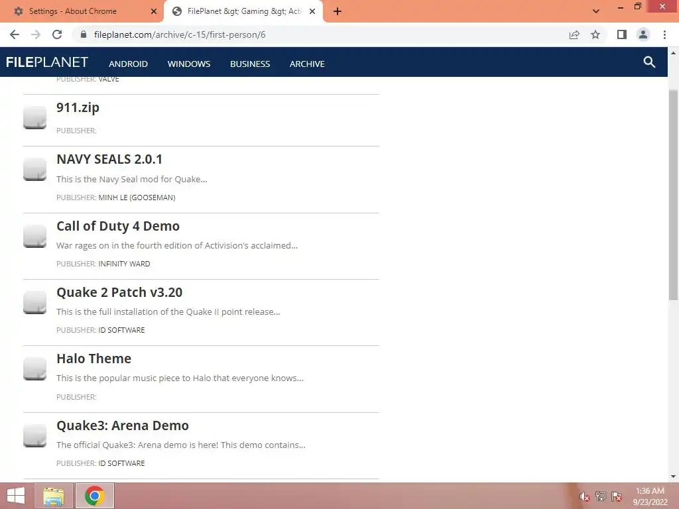
Task: Reload the FilePlanet page
Action: point(57,34)
